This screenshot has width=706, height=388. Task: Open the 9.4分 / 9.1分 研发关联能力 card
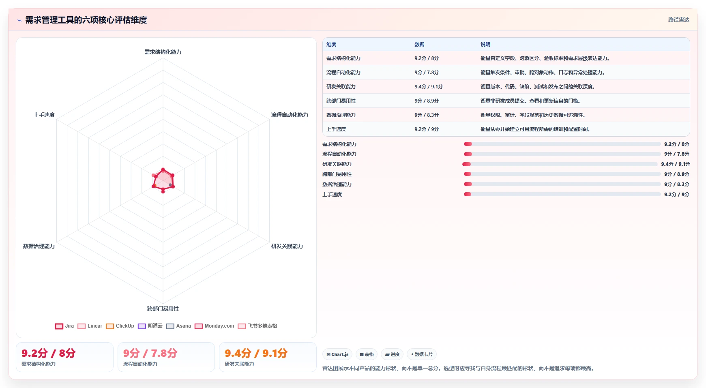click(x=268, y=357)
